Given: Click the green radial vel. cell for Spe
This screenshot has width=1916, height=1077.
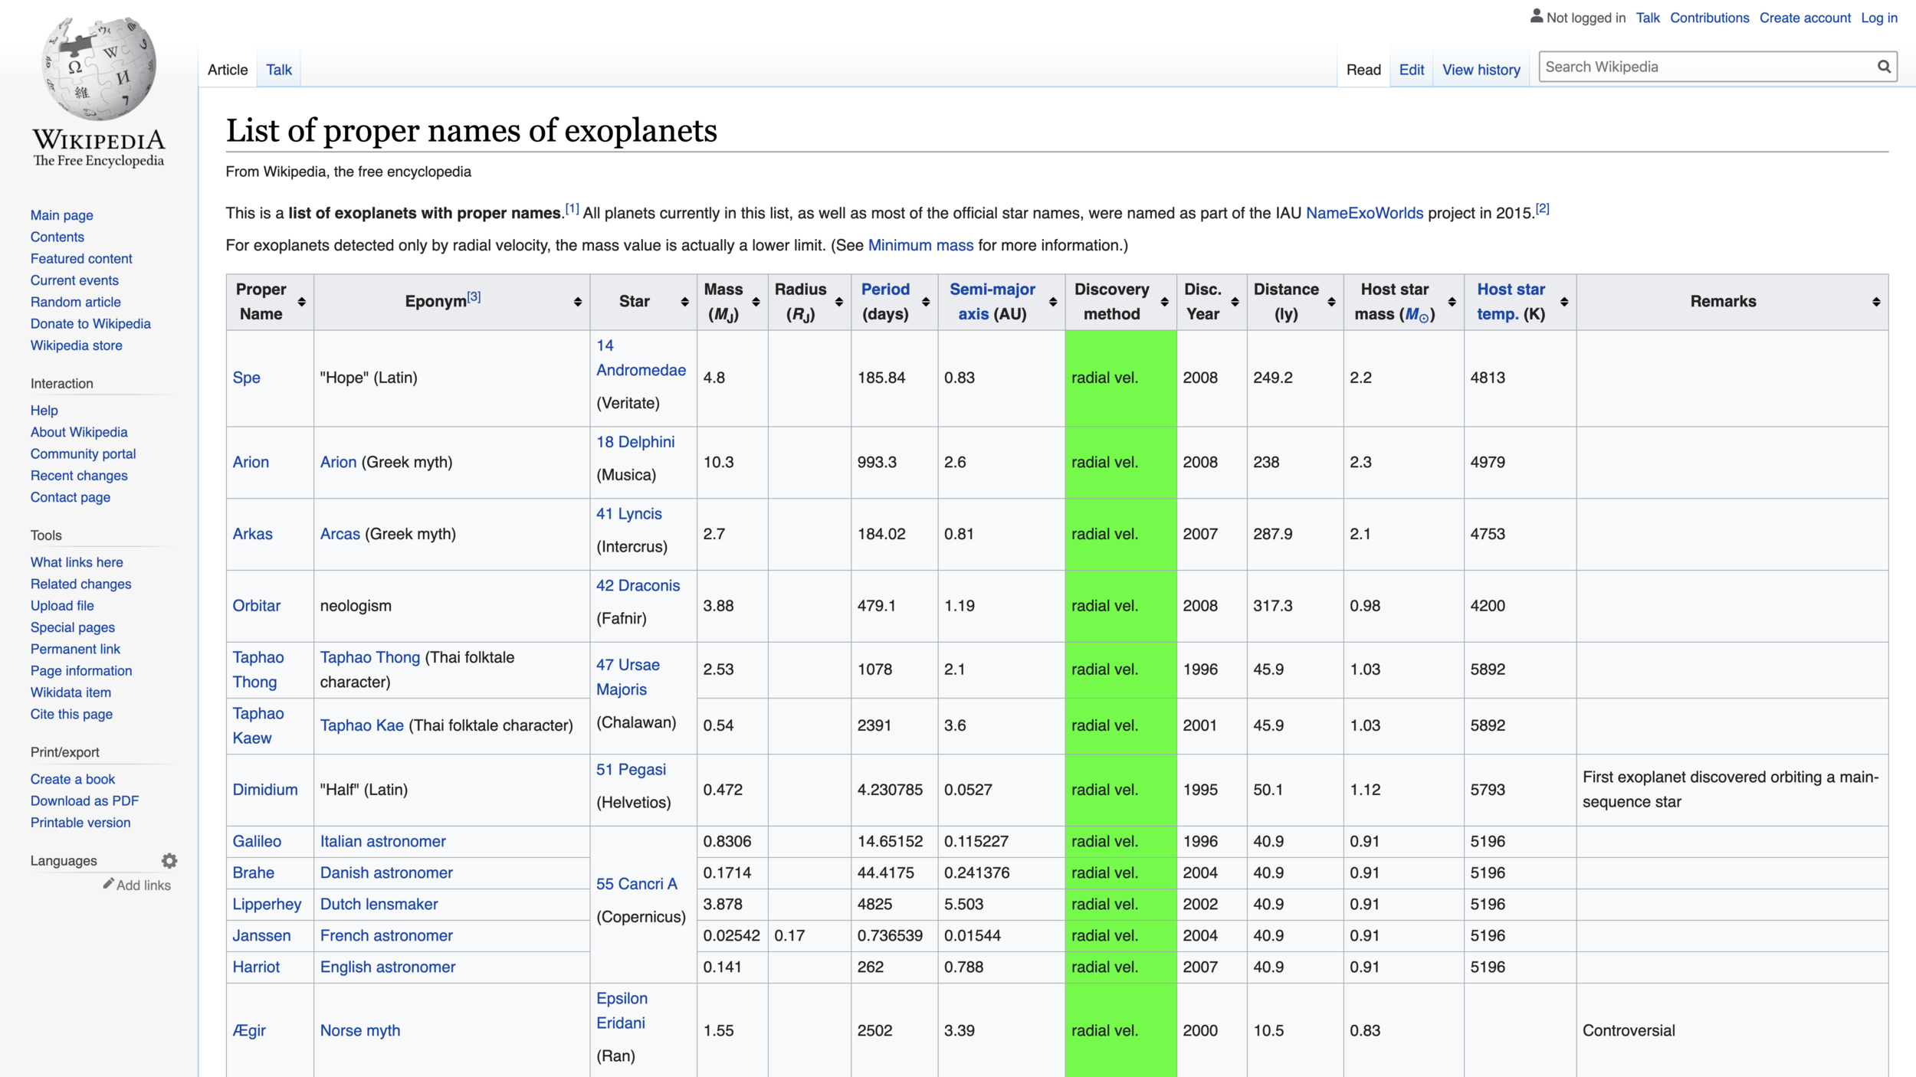Looking at the screenshot, I should pyautogui.click(x=1120, y=378).
